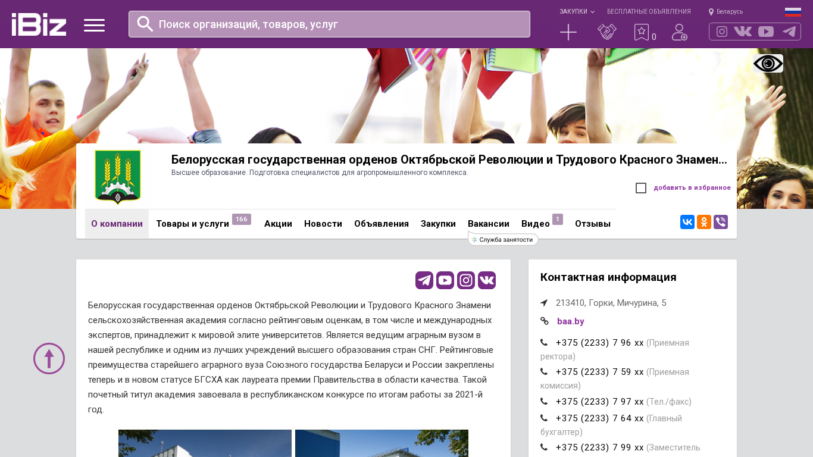Click the academy coat of arms logo
Screen dimensions: 813x457
(x=118, y=177)
